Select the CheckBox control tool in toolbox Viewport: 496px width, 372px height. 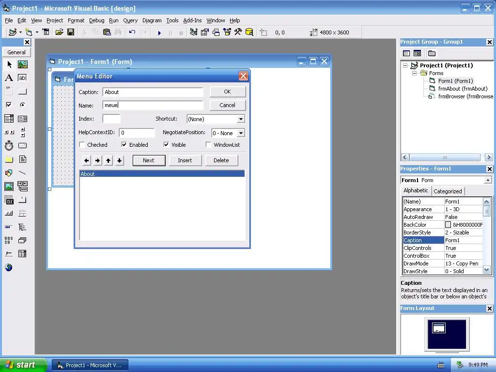pyautogui.click(x=9, y=105)
